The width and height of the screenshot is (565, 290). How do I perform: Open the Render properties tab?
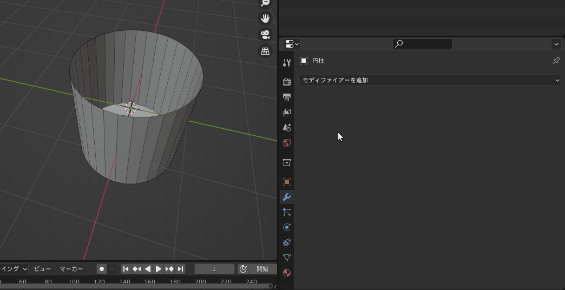(287, 82)
